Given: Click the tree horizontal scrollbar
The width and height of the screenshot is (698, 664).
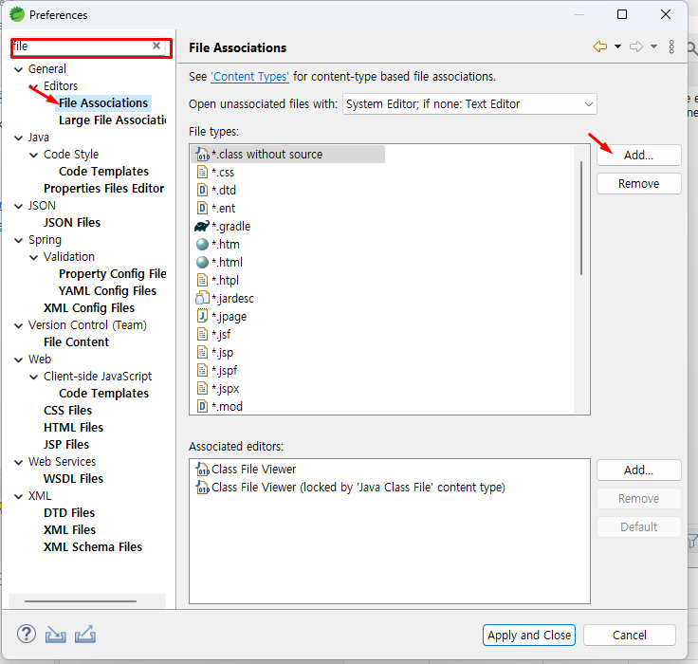Looking at the screenshot, I should (81, 600).
